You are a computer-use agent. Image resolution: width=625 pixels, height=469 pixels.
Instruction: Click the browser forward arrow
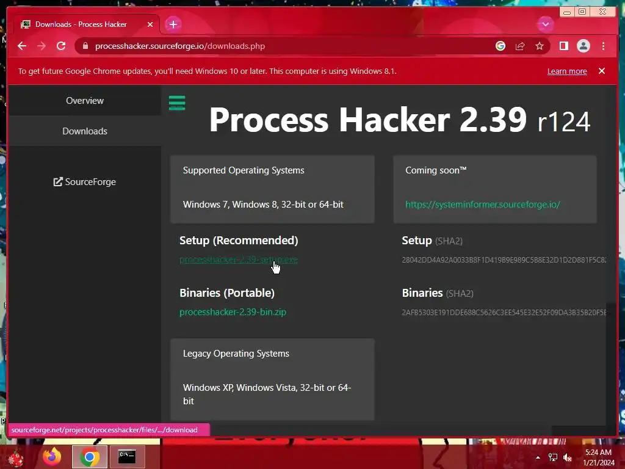tap(42, 46)
